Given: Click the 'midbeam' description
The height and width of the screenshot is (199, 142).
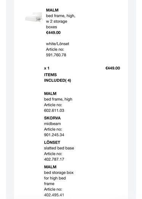Looking at the screenshot, I should click(52, 124).
